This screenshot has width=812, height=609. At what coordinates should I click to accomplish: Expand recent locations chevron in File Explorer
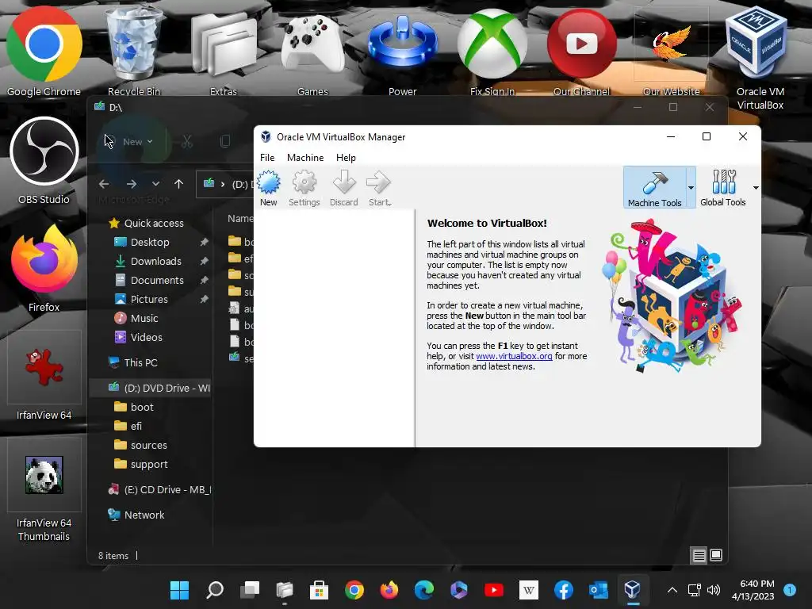point(155,184)
